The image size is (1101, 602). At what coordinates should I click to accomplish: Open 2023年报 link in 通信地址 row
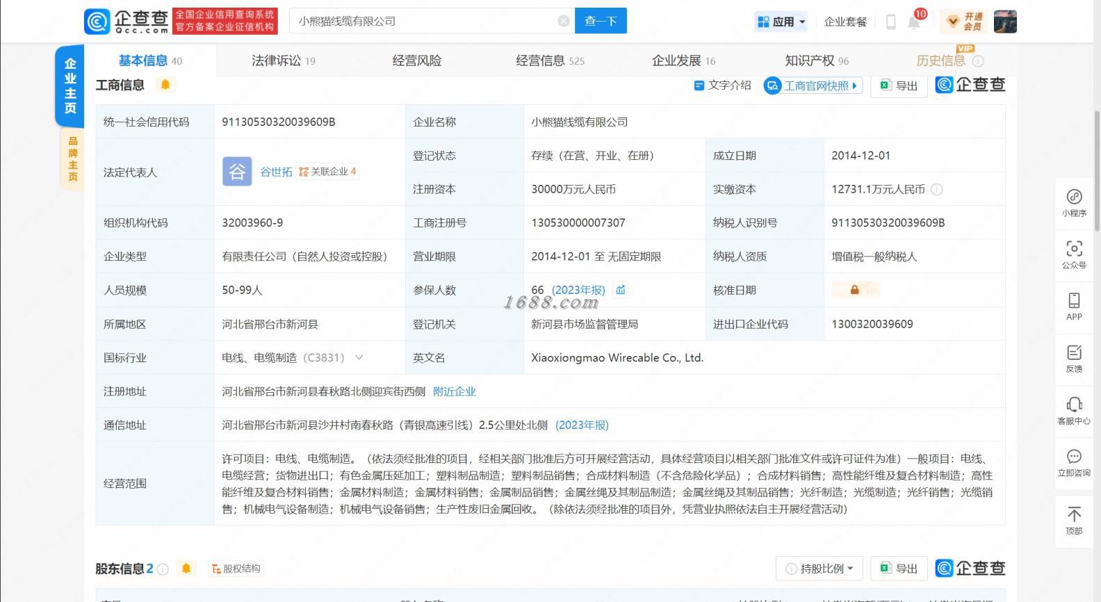pos(582,425)
